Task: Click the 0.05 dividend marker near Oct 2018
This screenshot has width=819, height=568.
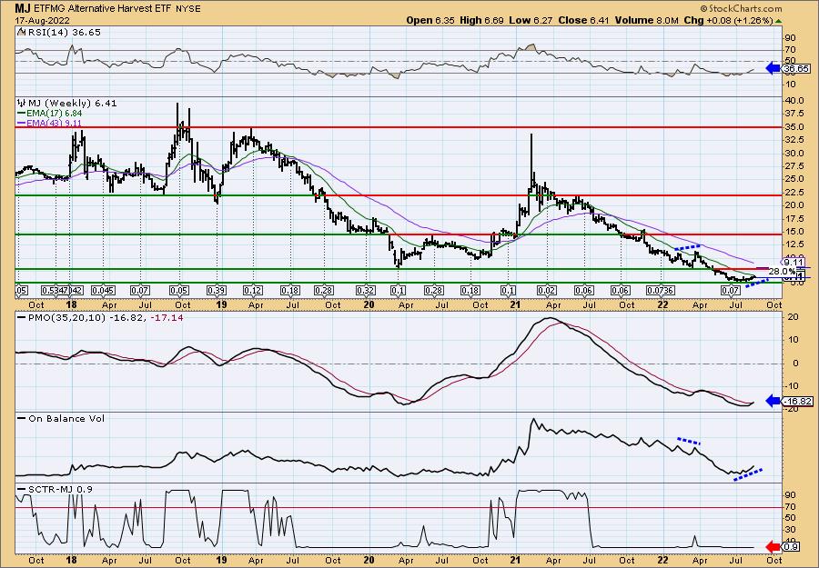Action: [x=178, y=291]
